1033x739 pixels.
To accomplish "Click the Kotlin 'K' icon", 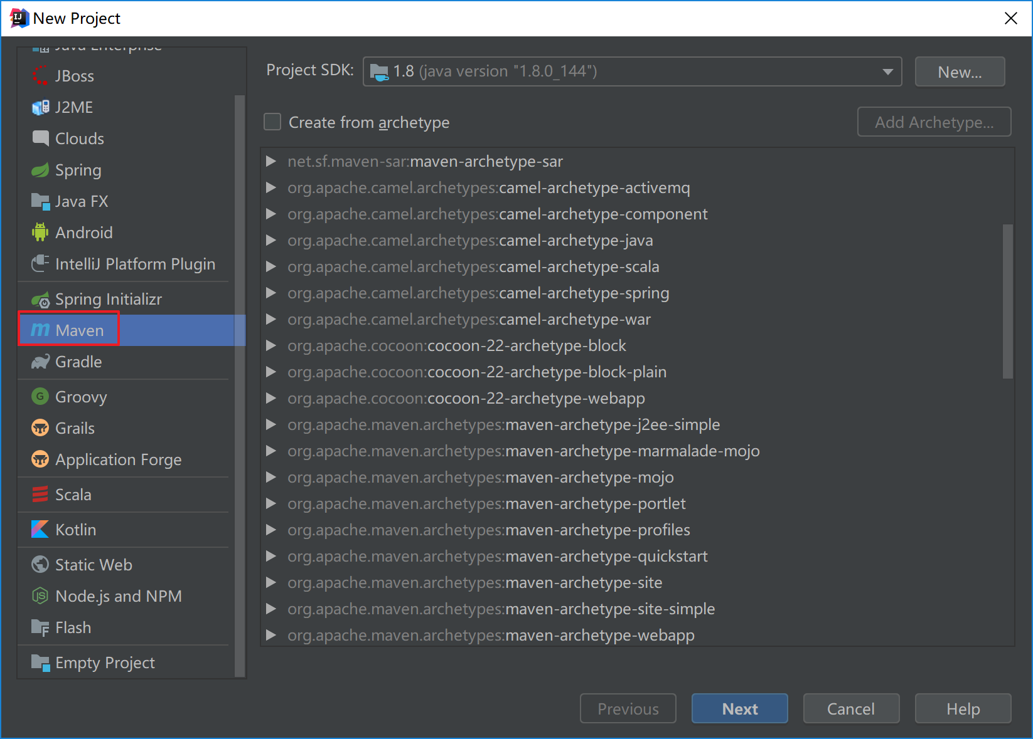I will click(40, 530).
